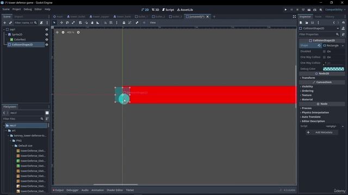Toggle visibility of zap1 node
The width and height of the screenshot is (348, 195).
tap(47, 29)
